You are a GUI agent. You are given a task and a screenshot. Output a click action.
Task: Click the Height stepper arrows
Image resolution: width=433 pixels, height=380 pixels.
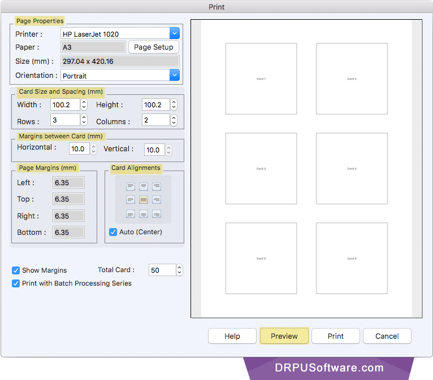pyautogui.click(x=174, y=105)
